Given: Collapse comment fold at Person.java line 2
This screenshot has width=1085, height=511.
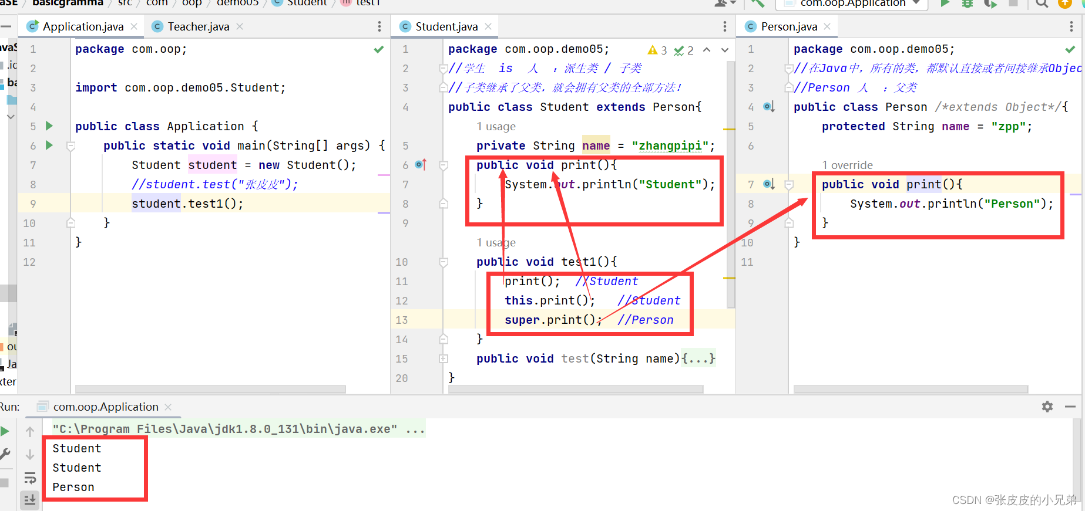Looking at the screenshot, I should (789, 69).
